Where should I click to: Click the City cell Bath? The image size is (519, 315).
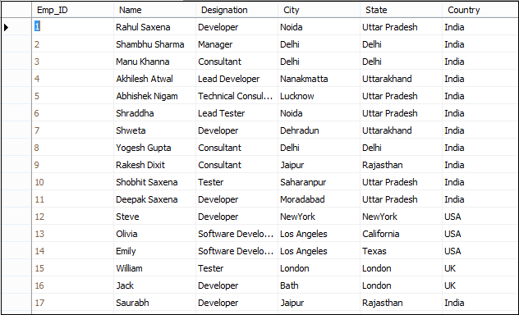(x=319, y=285)
